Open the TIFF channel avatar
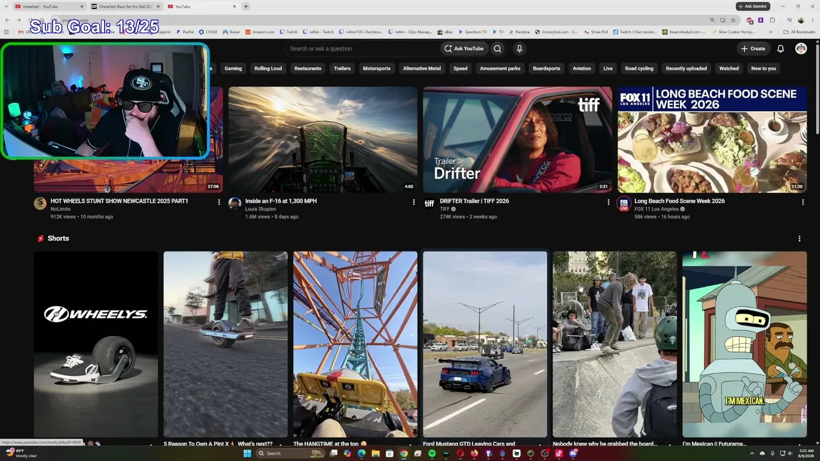Image resolution: width=820 pixels, height=461 pixels. 429,204
